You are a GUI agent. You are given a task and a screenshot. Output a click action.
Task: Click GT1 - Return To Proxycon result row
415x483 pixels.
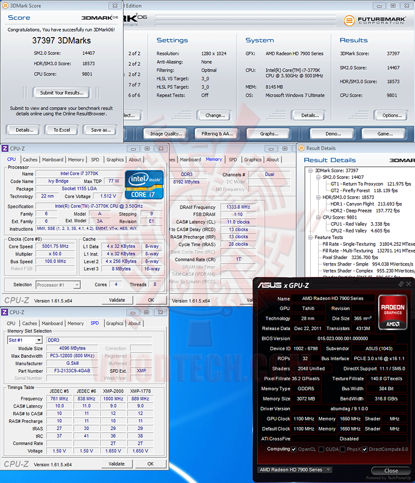tap(371, 184)
